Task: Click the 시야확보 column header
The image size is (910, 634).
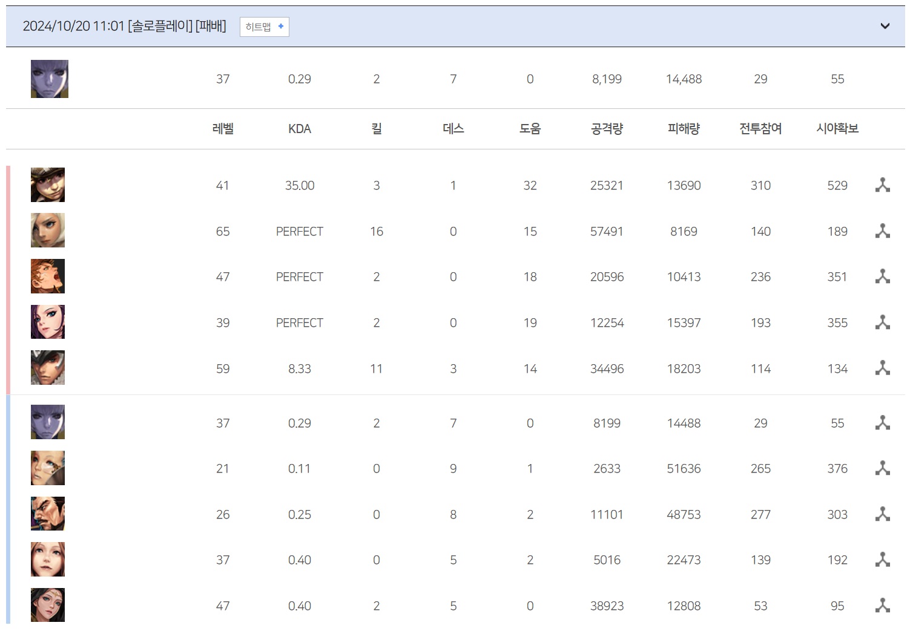Action: click(x=838, y=128)
